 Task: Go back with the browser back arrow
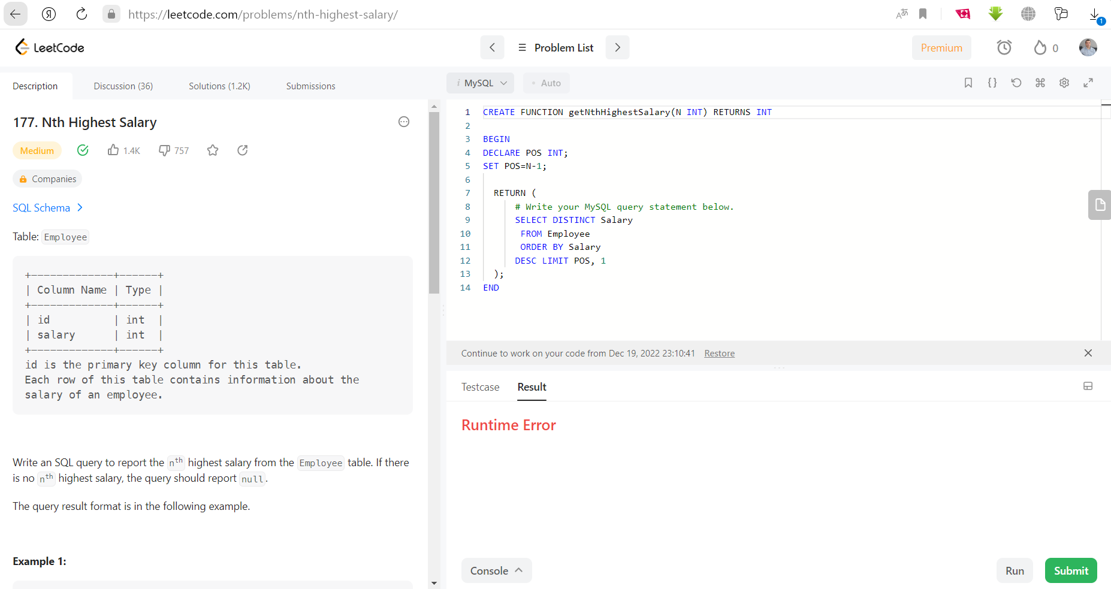[16, 14]
